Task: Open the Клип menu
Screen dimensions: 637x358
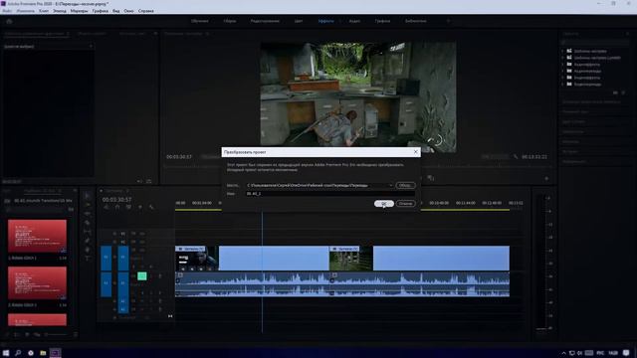Action: point(44,11)
